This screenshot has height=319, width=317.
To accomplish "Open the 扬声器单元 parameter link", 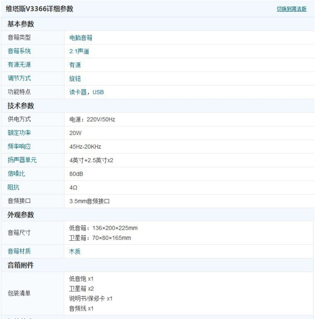I will pos(22,160).
